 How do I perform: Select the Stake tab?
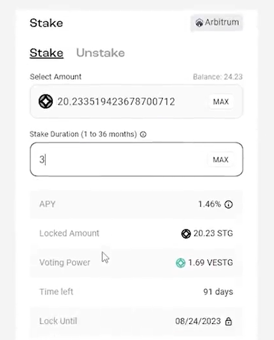point(47,53)
